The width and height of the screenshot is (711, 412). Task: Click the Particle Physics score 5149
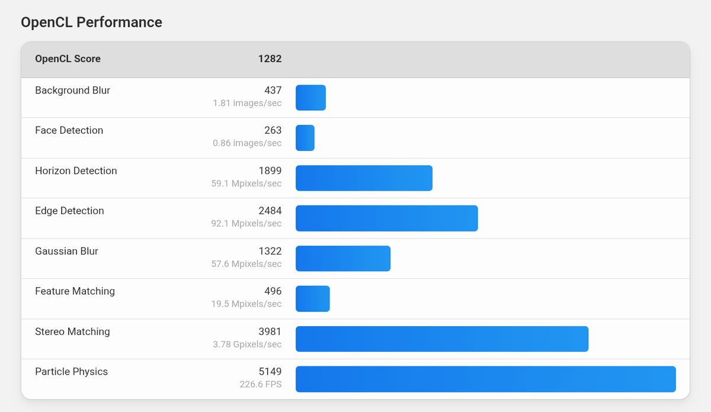pyautogui.click(x=270, y=372)
